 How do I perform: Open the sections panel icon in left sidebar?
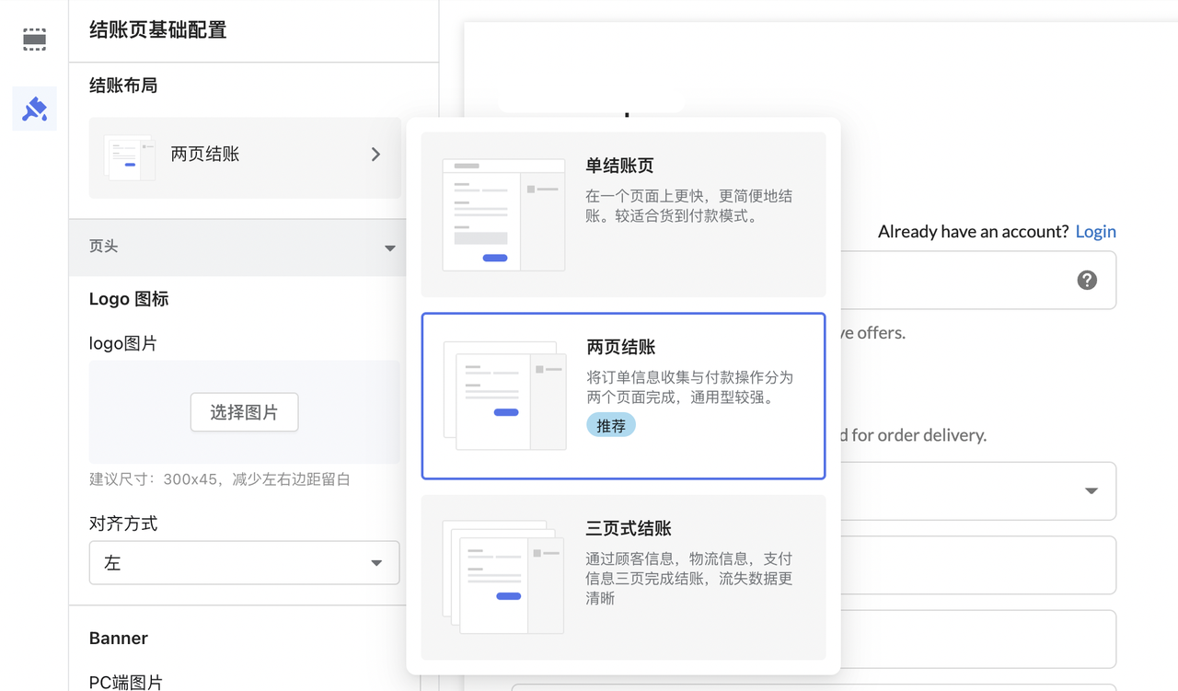click(x=34, y=39)
